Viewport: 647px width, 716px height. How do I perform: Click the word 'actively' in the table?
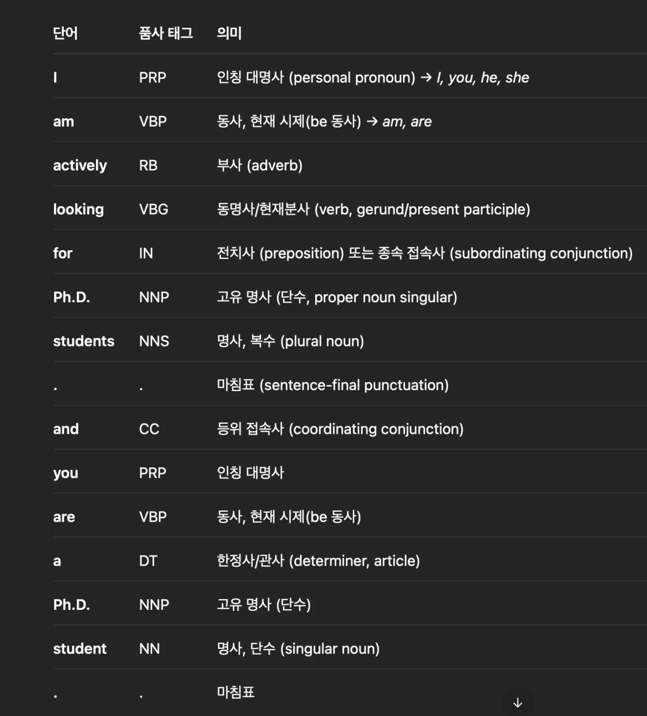click(x=80, y=165)
